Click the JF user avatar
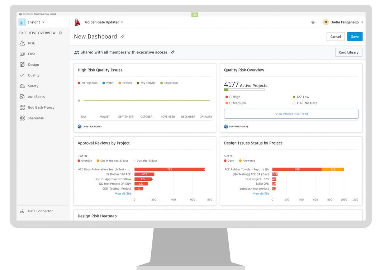Image resolution: width=380 pixels, height=270 pixels. click(326, 22)
